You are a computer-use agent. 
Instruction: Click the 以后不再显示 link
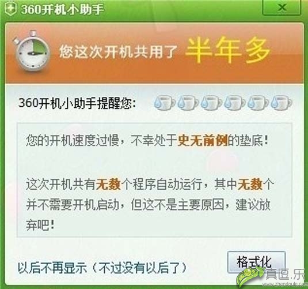click(52, 268)
